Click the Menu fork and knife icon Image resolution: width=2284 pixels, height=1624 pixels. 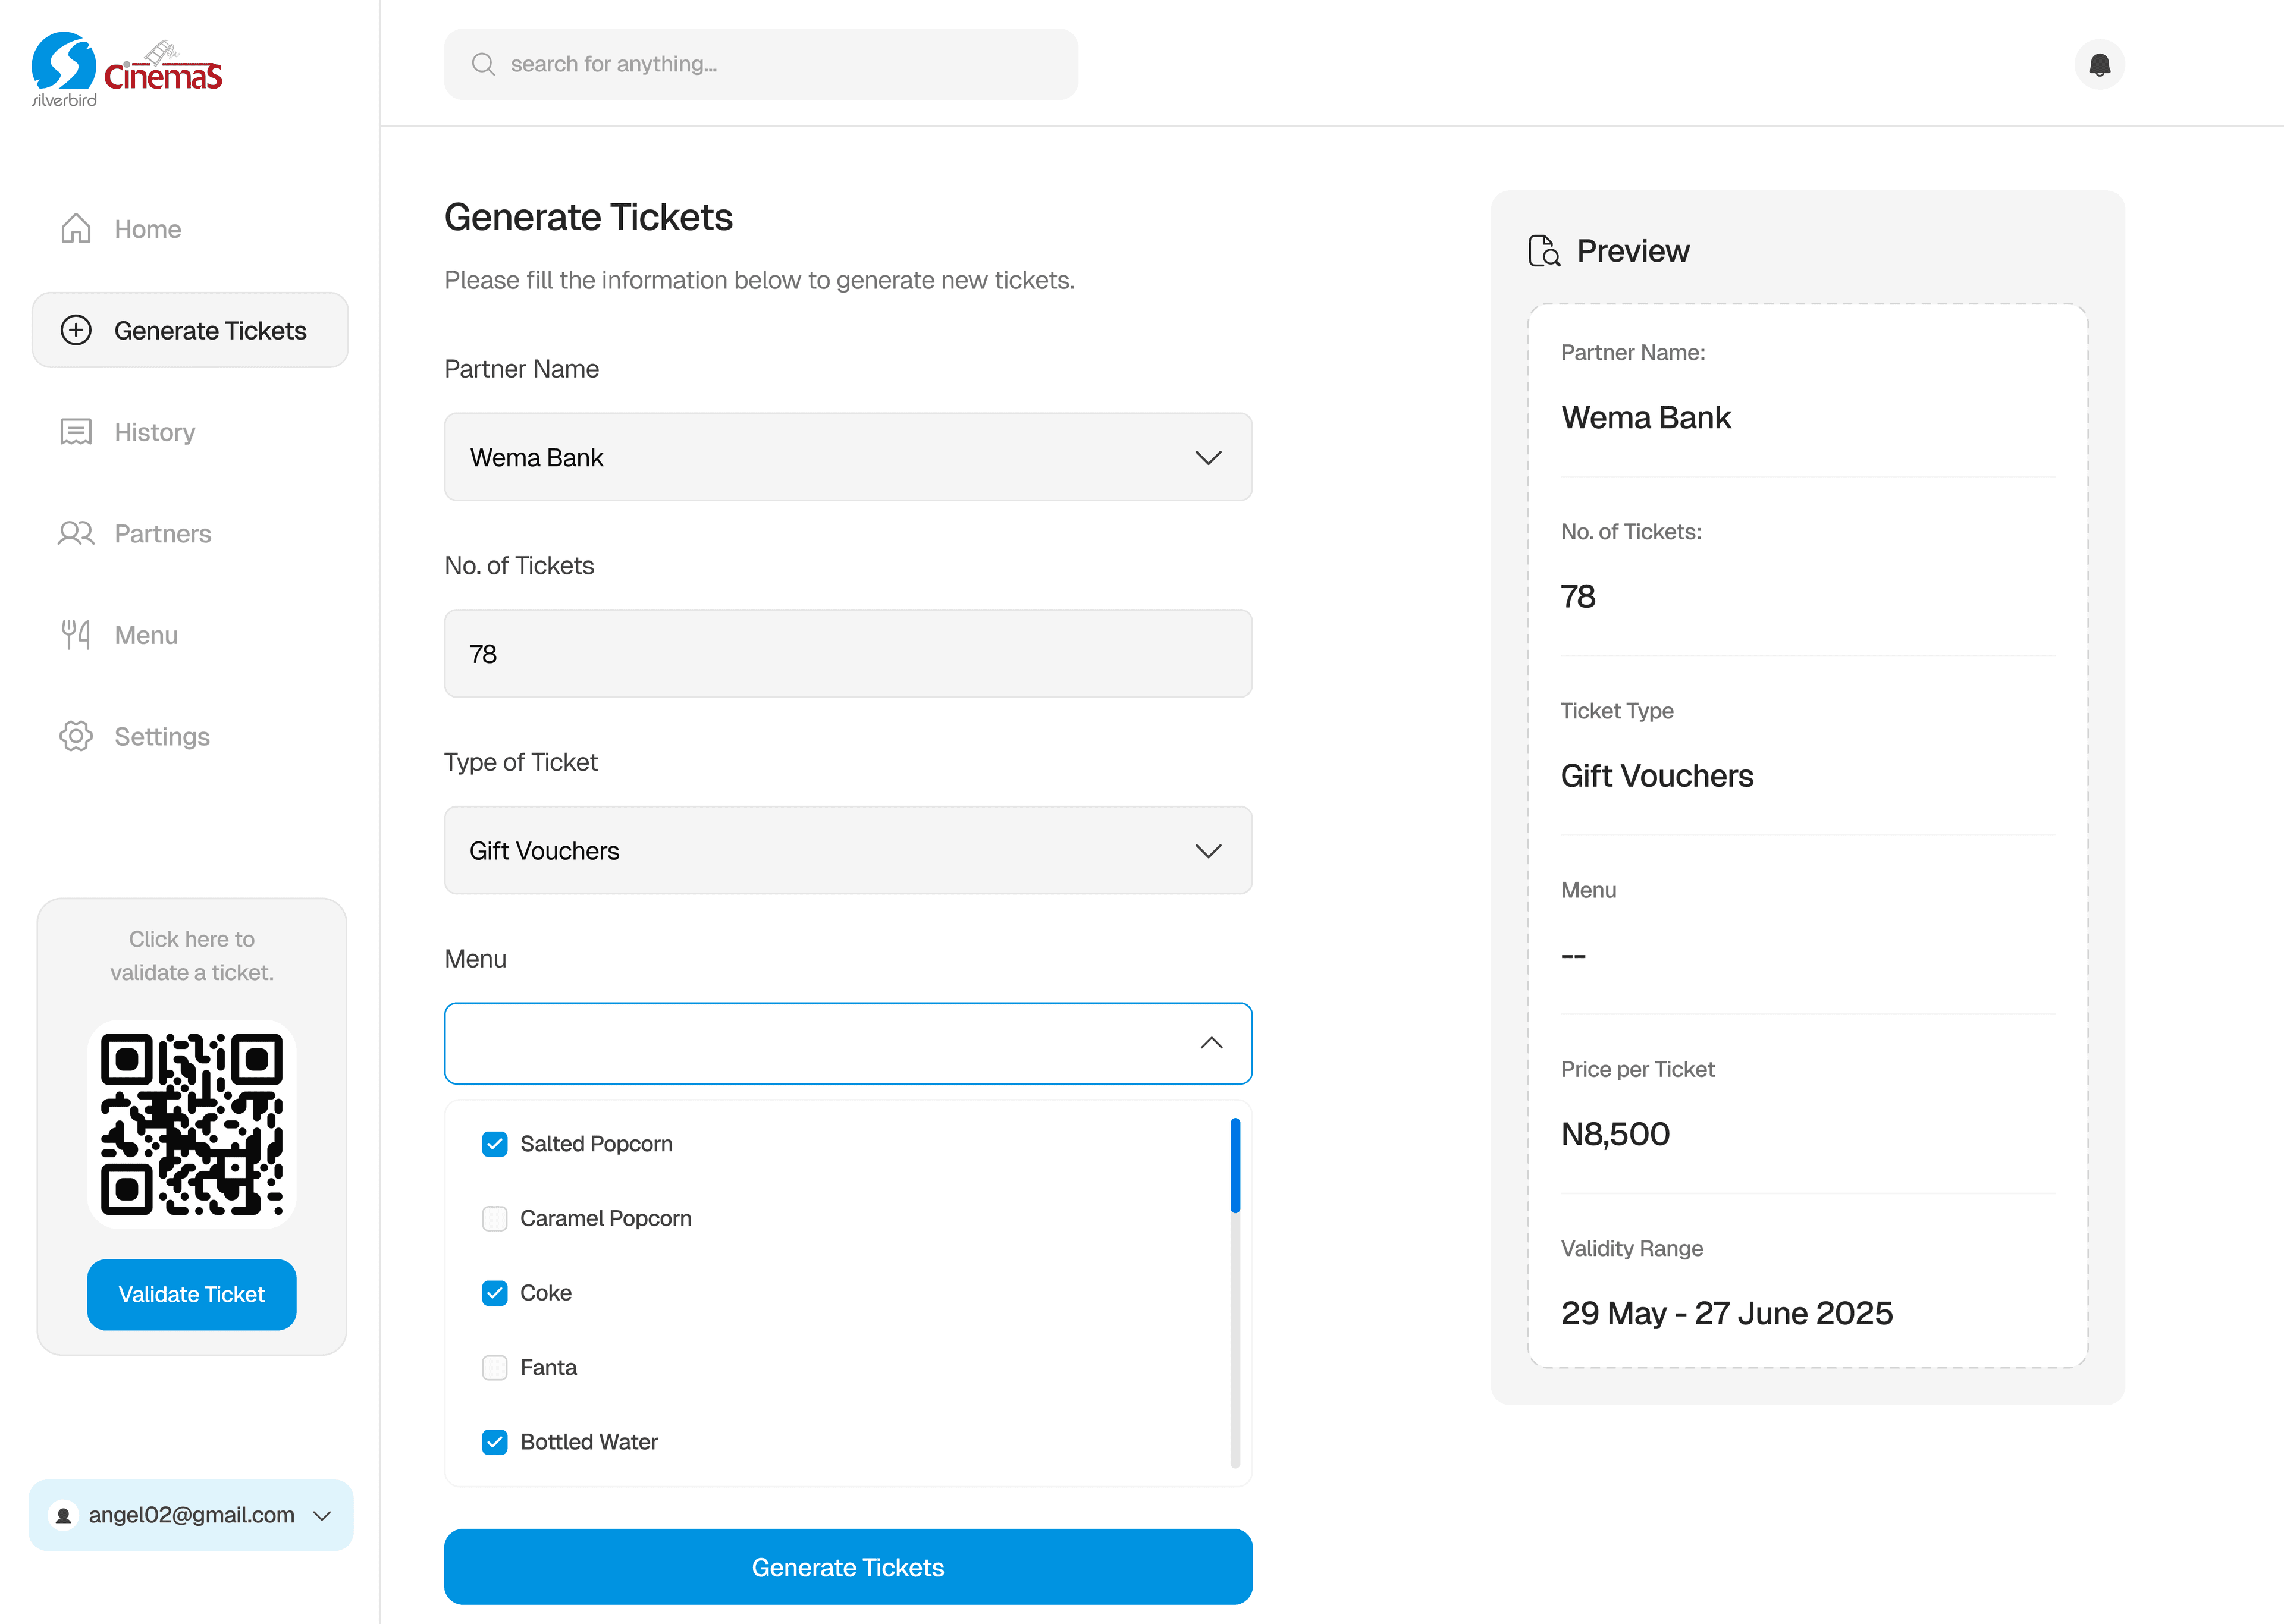coord(76,635)
